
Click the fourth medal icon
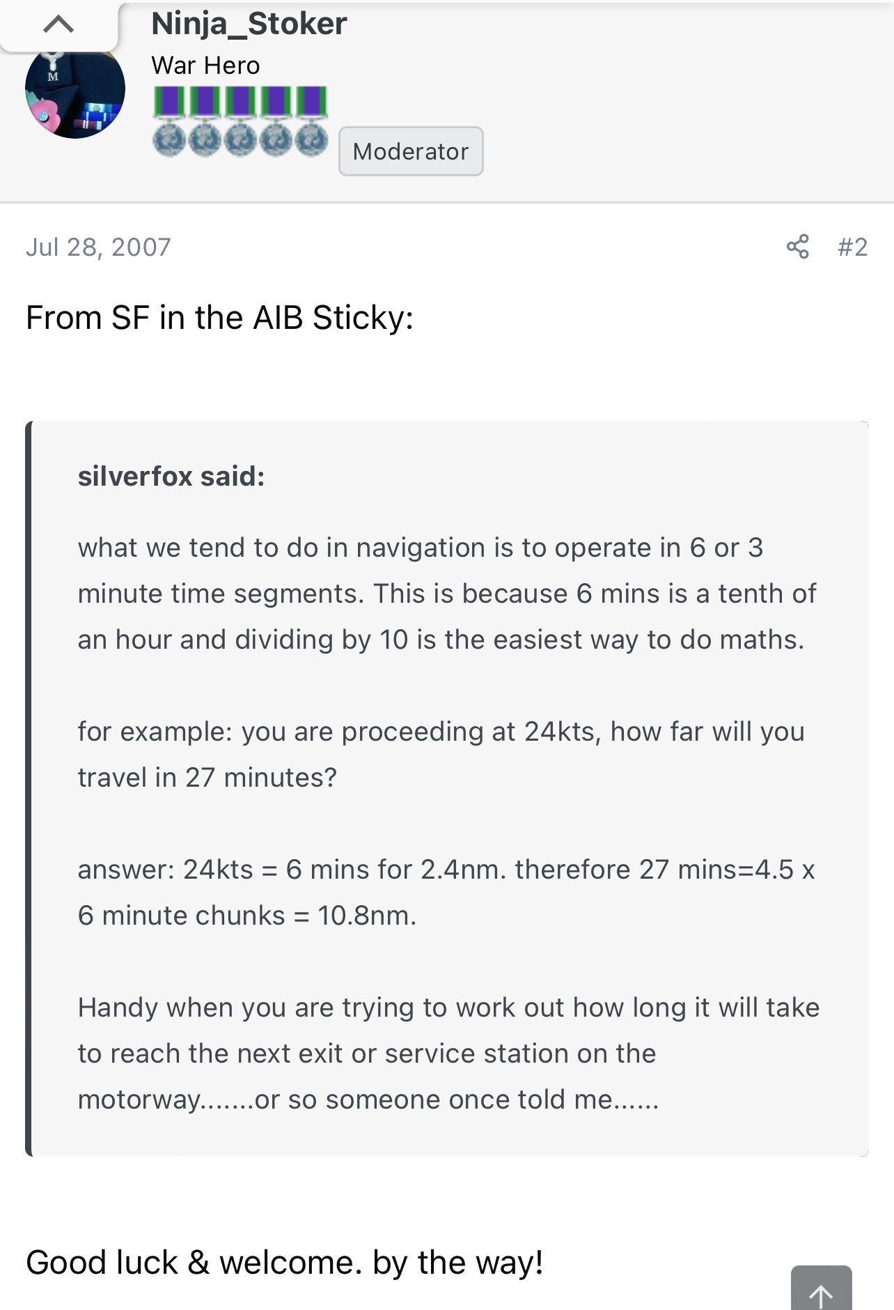[x=276, y=121]
